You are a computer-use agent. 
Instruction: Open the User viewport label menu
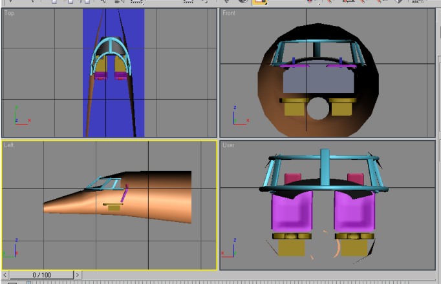229,146
